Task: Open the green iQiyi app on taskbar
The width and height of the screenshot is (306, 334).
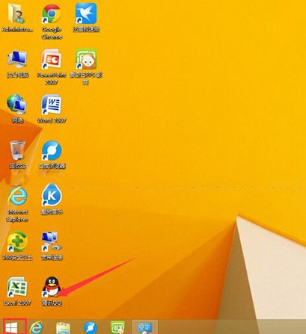Action: (117, 327)
